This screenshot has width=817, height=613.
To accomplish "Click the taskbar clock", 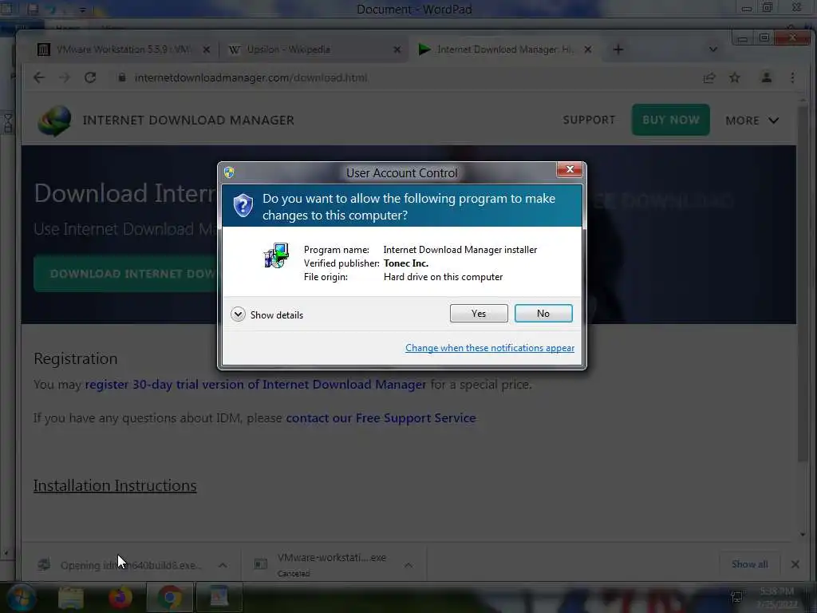I will 777,598.
